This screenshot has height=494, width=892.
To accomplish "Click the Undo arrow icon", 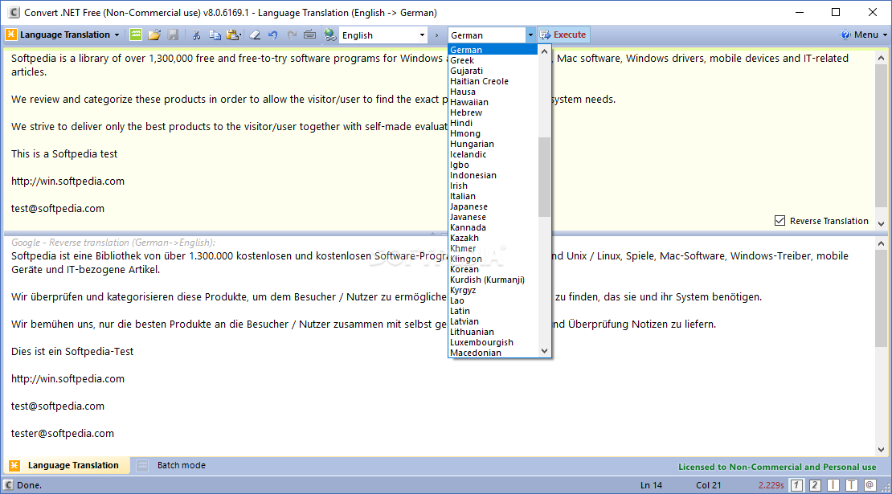I will (273, 35).
